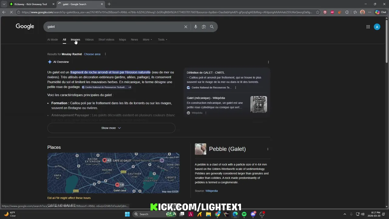Open the browser Extensions puzzle icon

coord(347,12)
